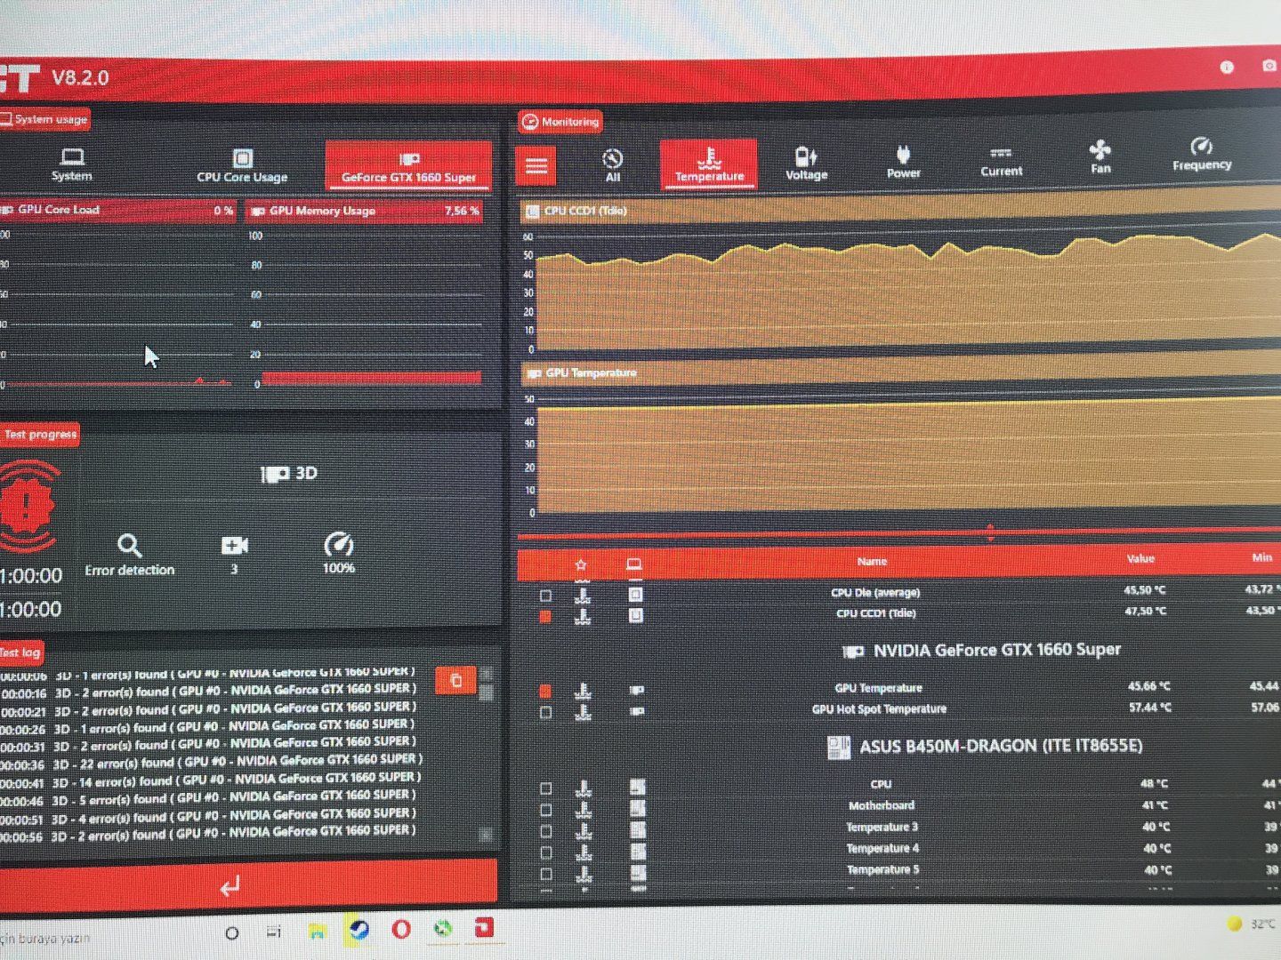Viewport: 1281px width, 960px height.
Task: Click the thermometer icon in Temperature 3 row
Action: (583, 830)
